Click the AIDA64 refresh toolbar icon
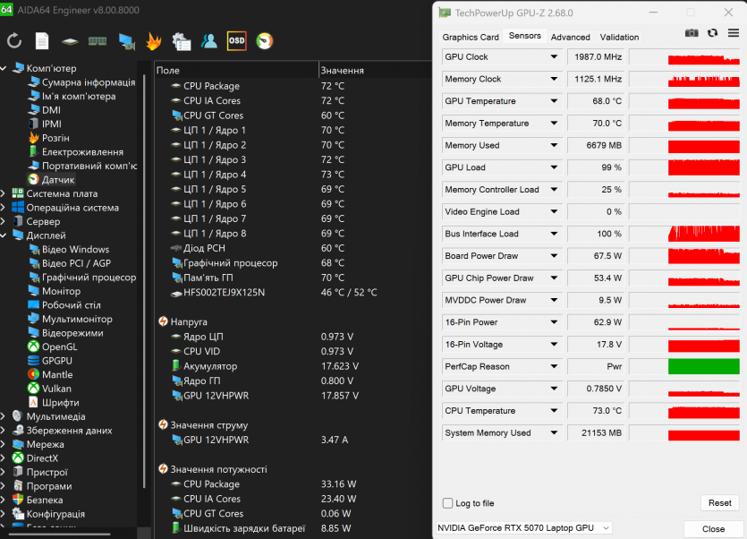 [14, 40]
